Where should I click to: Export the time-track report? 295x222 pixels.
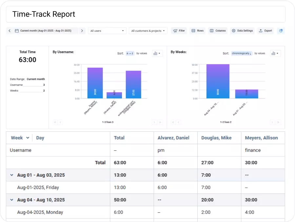click(265, 31)
